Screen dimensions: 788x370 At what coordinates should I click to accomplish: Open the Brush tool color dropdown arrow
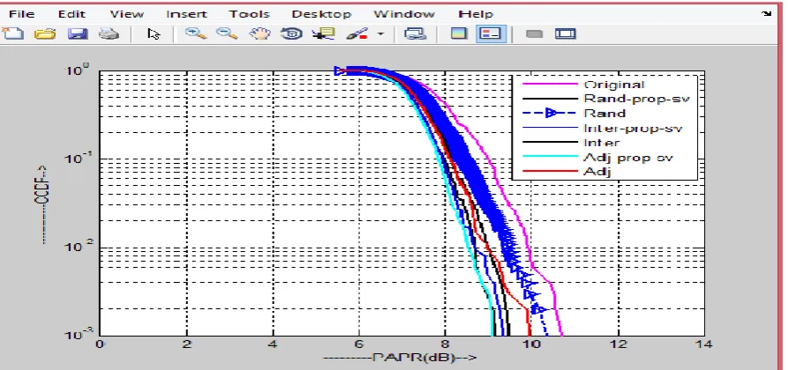(x=381, y=34)
